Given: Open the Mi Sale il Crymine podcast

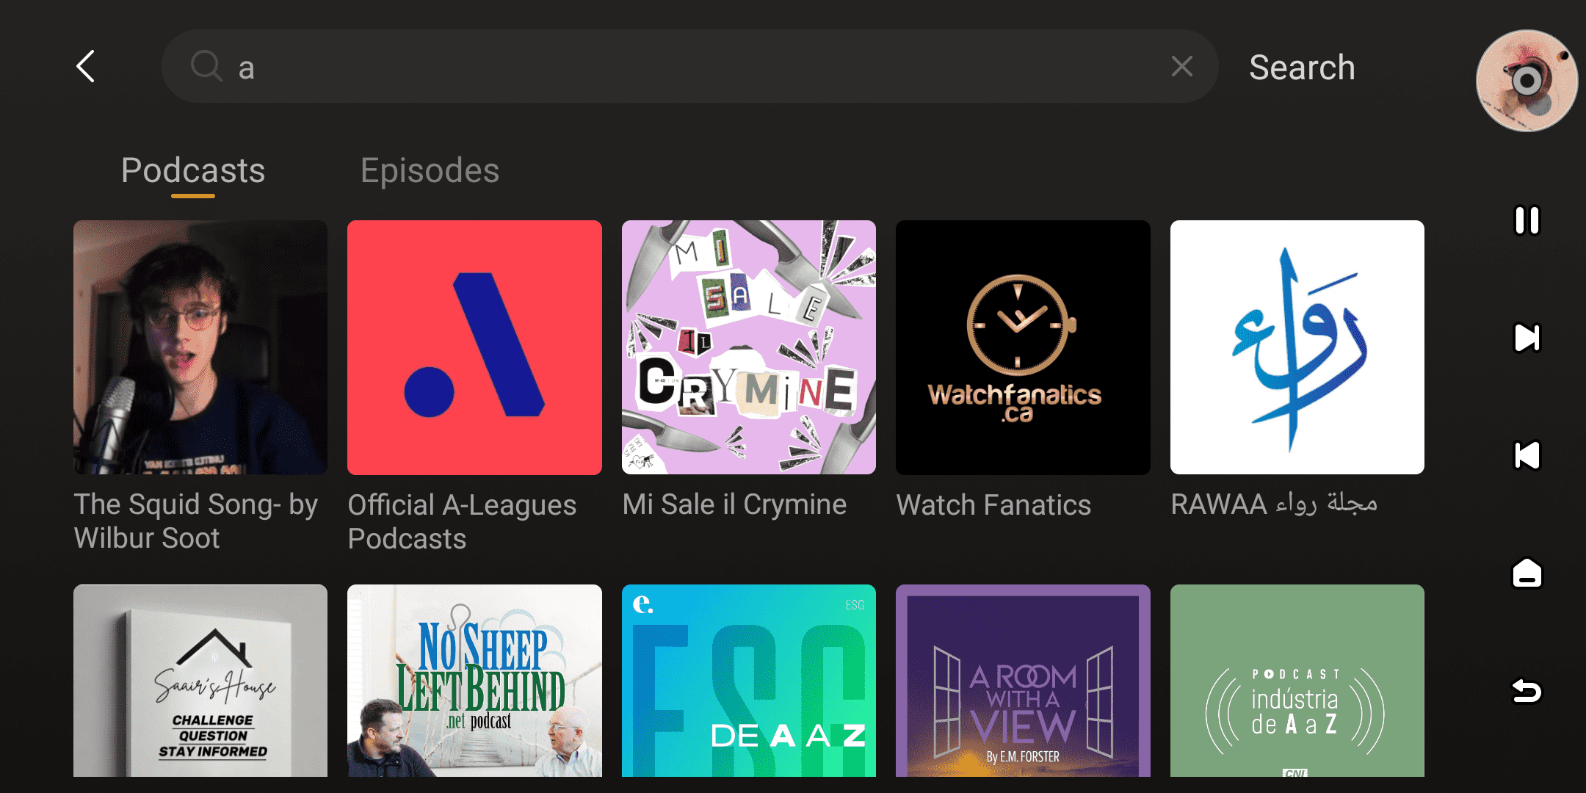Looking at the screenshot, I should pyautogui.click(x=748, y=347).
